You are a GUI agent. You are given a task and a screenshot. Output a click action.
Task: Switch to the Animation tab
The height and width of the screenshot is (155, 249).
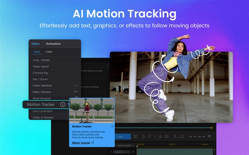(x=53, y=44)
